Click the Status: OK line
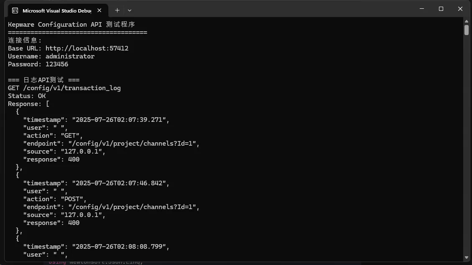This screenshot has width=472, height=265. (27, 96)
